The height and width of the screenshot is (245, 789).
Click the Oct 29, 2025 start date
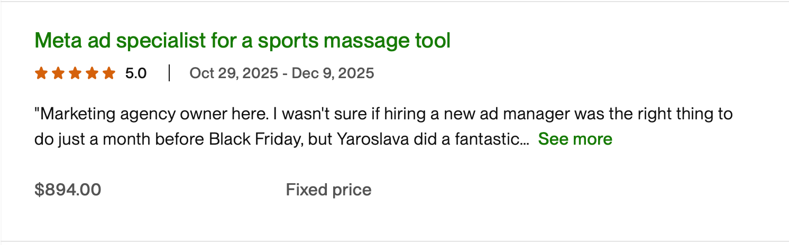(x=233, y=73)
